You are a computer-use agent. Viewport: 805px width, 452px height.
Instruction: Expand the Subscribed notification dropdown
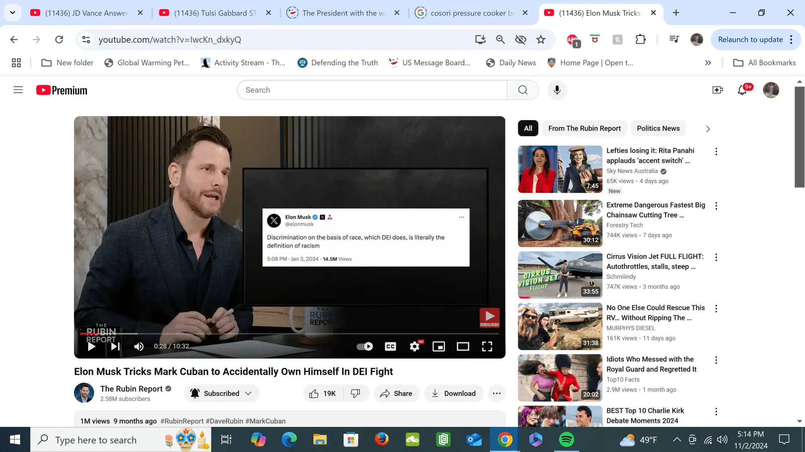222,393
